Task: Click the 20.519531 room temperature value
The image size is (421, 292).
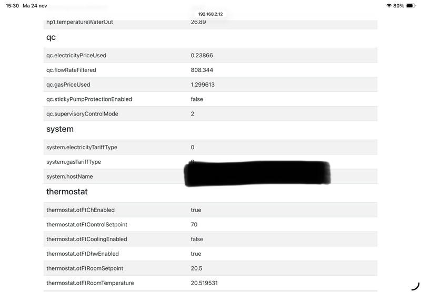Action: click(x=205, y=283)
